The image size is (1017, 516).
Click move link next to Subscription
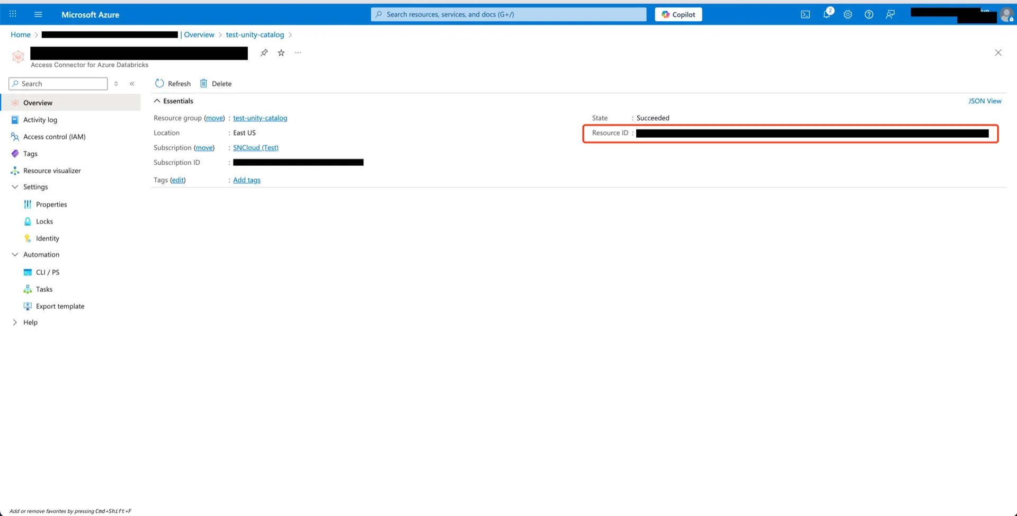pos(204,148)
